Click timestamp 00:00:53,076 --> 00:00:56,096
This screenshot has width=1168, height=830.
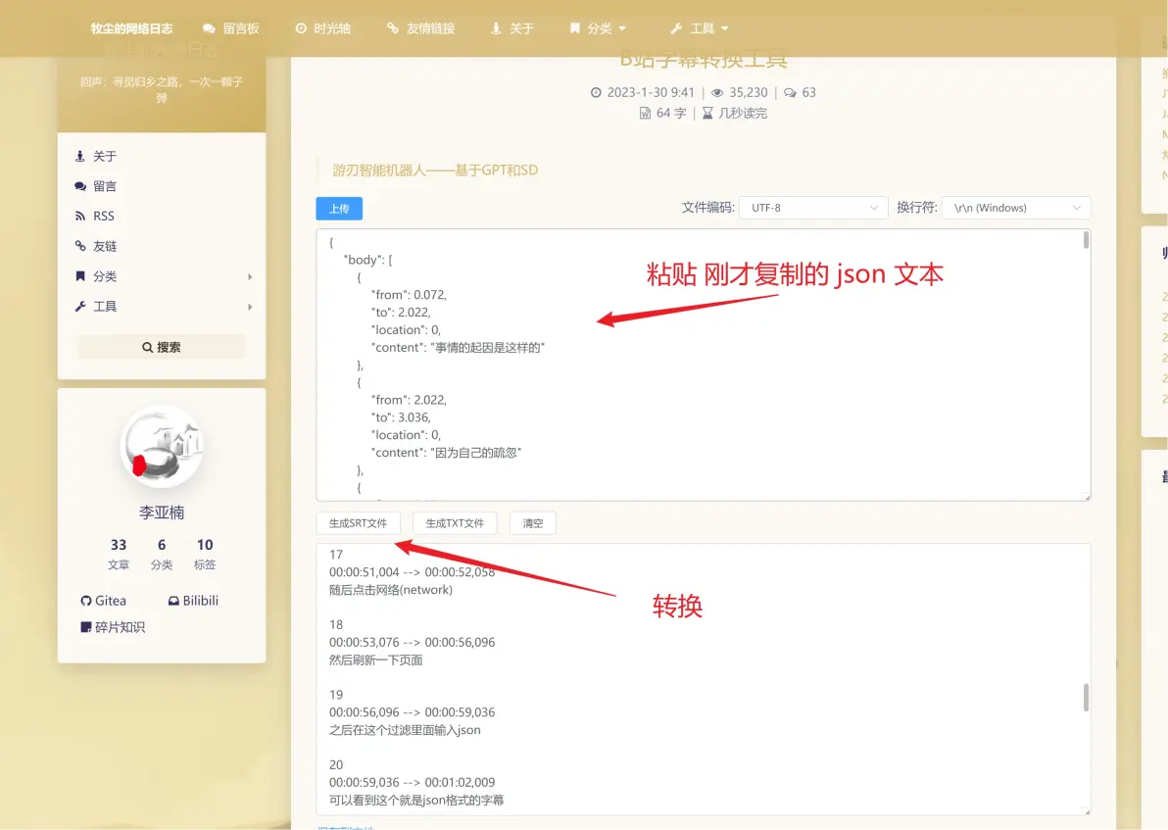[412, 642]
